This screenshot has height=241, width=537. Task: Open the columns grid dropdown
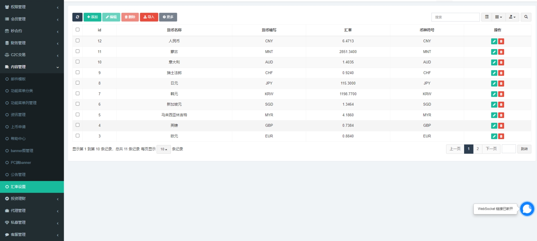pyautogui.click(x=498, y=17)
